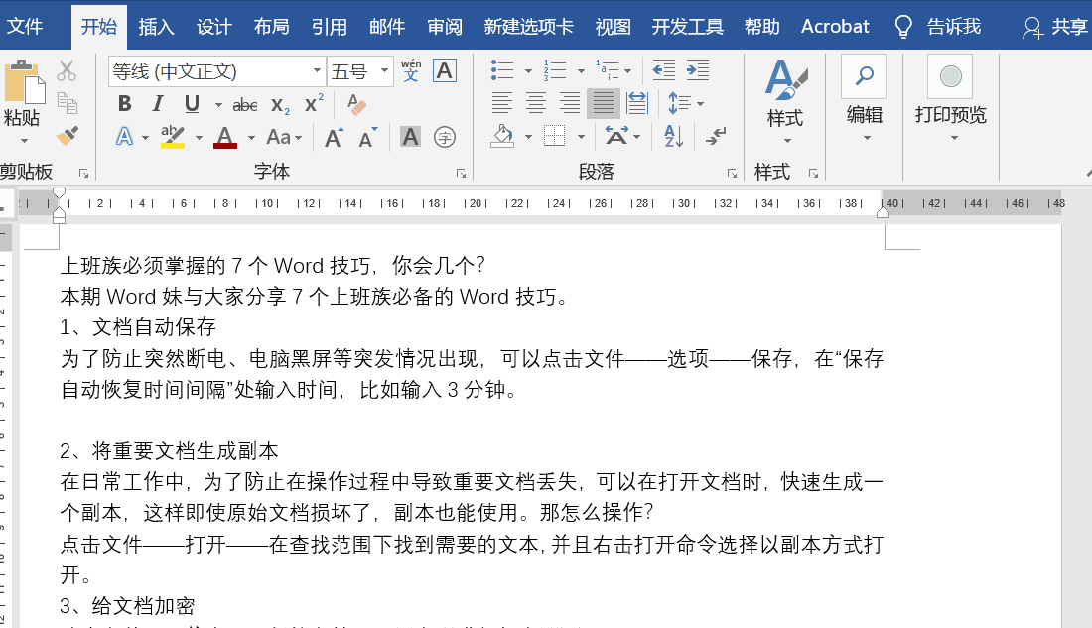Open the font size 五号 dropdown
The height and width of the screenshot is (628, 1092).
384,71
